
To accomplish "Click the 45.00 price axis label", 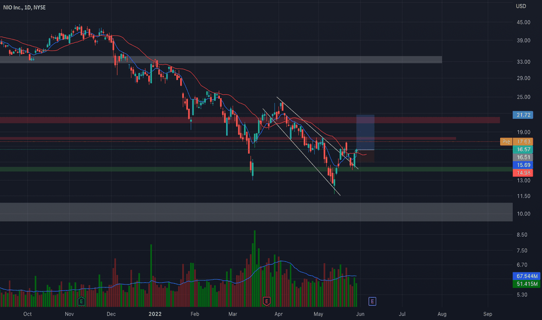I will (x=523, y=22).
